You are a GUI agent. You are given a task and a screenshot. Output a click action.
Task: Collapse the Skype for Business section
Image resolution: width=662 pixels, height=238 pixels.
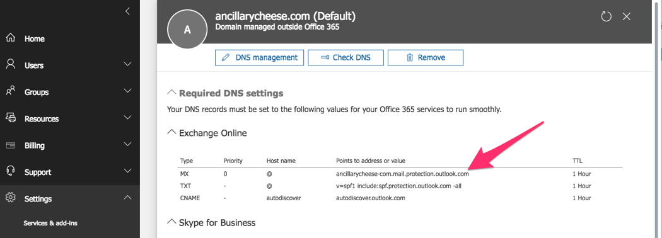(171, 221)
